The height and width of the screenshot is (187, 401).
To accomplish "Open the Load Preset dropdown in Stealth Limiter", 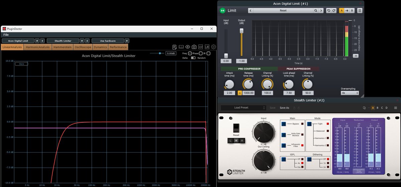I will pyautogui.click(x=243, y=108).
